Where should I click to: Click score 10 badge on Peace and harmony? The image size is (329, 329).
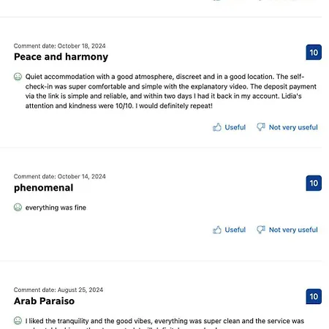(314, 52)
